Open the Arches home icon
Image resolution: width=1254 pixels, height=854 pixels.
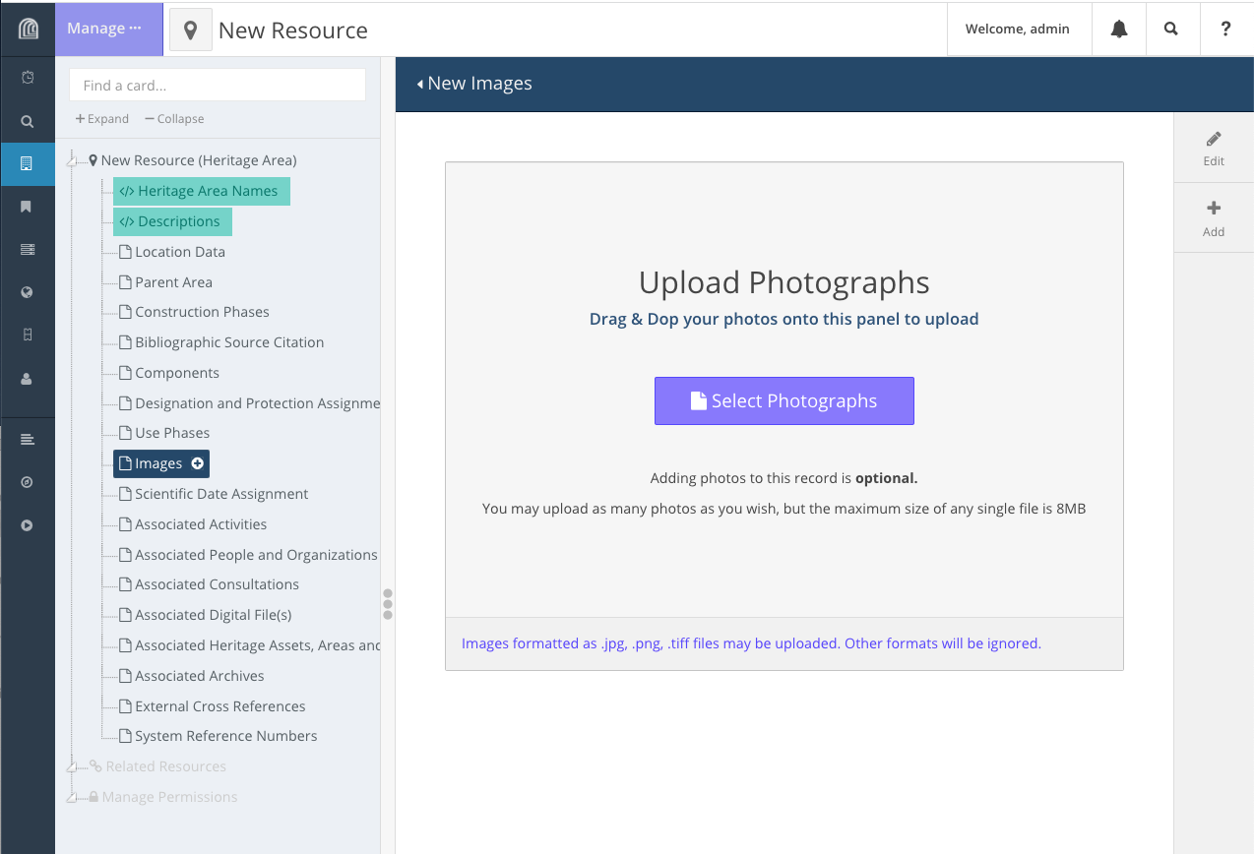[x=27, y=28]
